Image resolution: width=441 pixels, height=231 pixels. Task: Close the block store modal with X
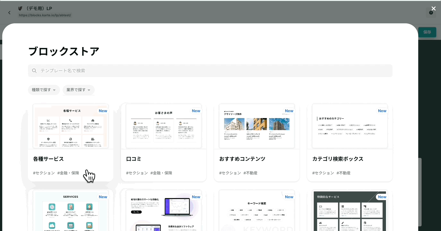tap(434, 9)
